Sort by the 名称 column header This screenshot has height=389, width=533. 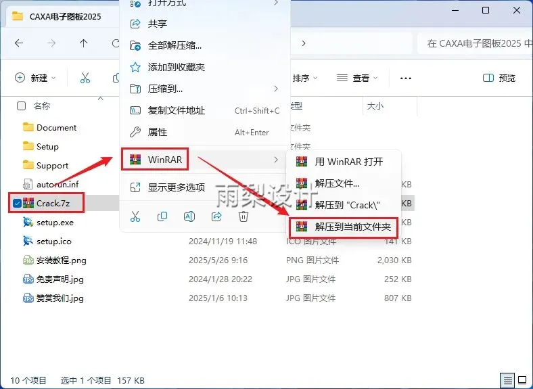[x=42, y=106]
